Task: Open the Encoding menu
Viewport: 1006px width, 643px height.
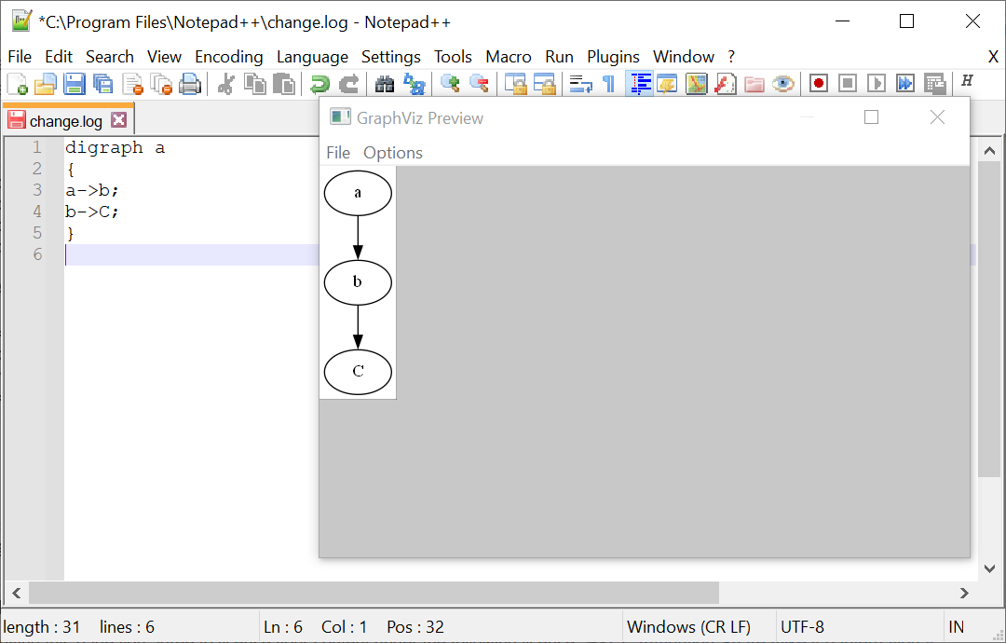Action: (x=229, y=57)
